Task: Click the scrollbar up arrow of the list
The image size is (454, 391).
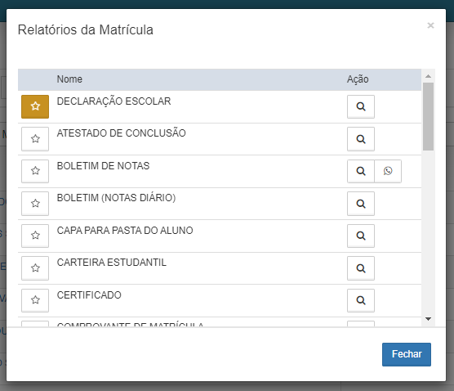Action: (428, 76)
